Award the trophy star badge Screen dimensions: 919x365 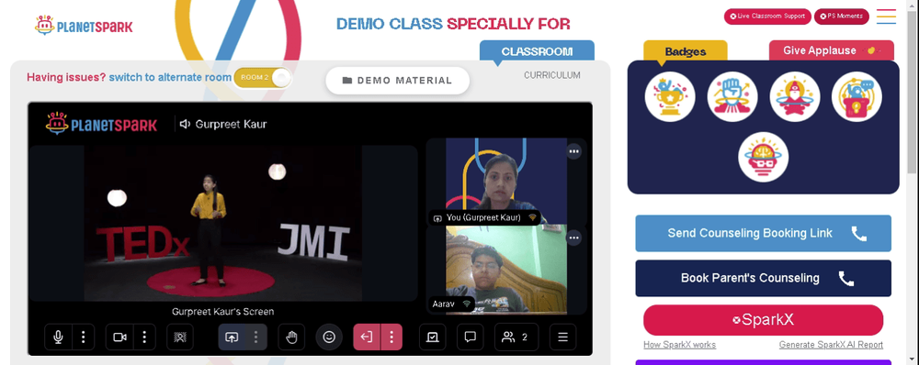click(670, 97)
